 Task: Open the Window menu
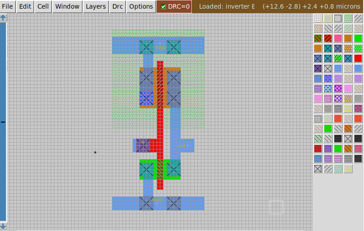pyautogui.click(x=67, y=6)
